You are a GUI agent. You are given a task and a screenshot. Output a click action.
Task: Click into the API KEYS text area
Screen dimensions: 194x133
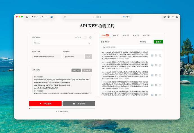click(62, 84)
